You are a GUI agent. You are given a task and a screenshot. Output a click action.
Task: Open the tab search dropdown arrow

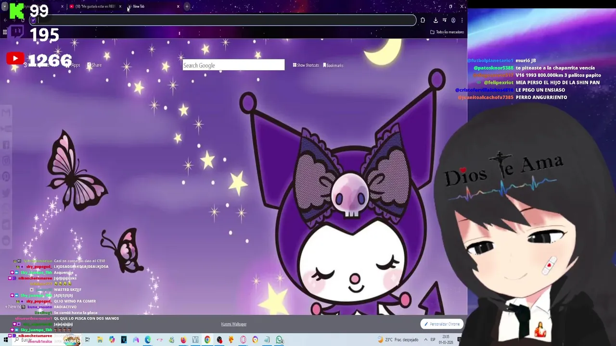pos(5,6)
